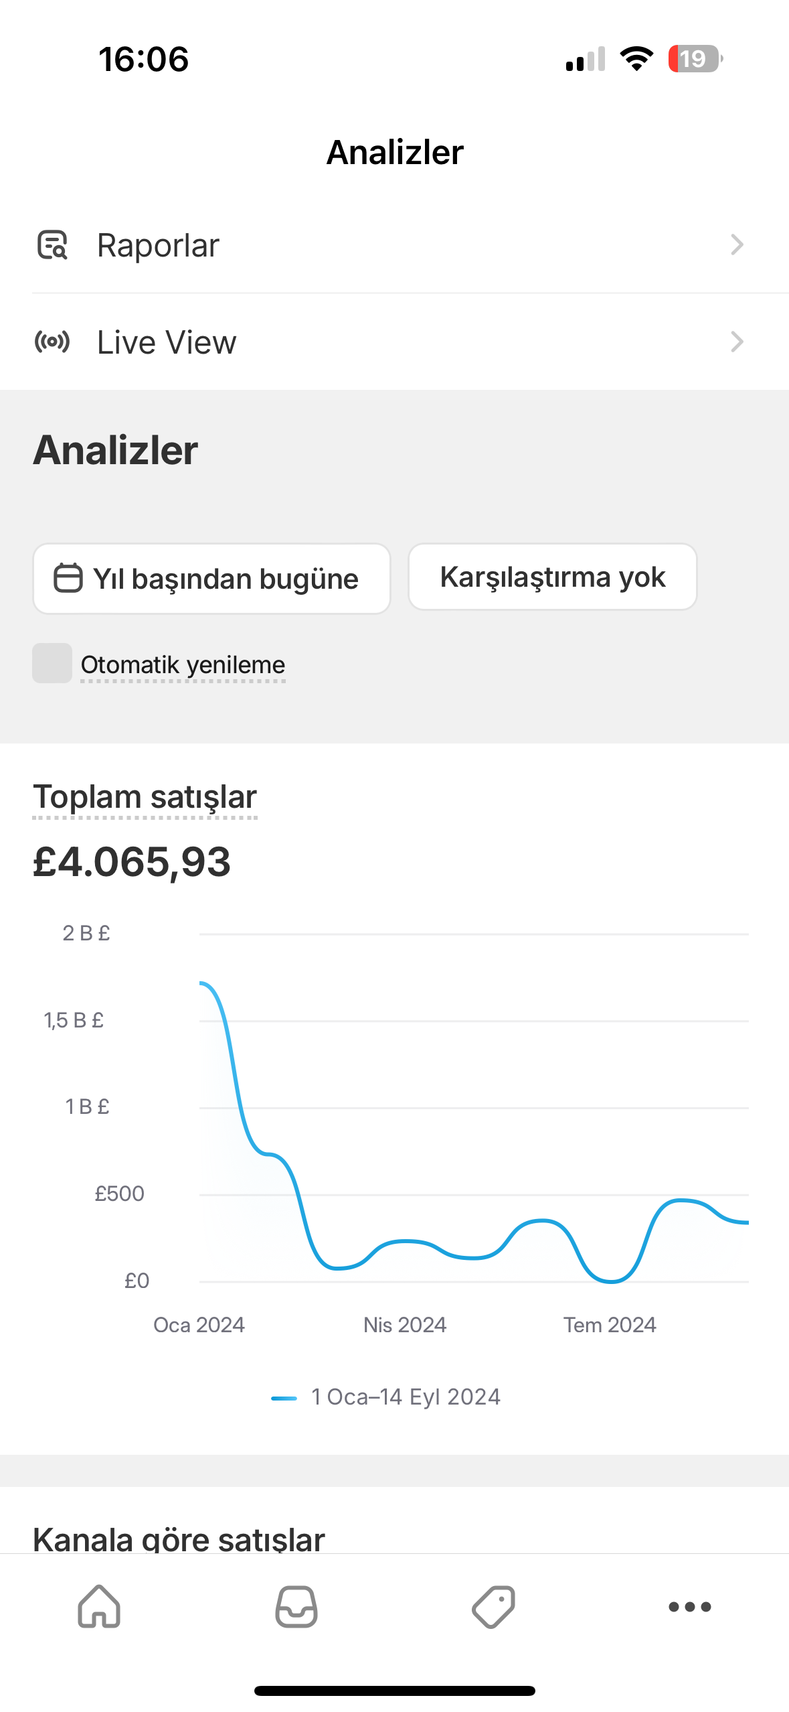Screen dimensions: 789x1712
Task: Tap the sales chart peak near Oca 2024
Action: [x=202, y=983]
